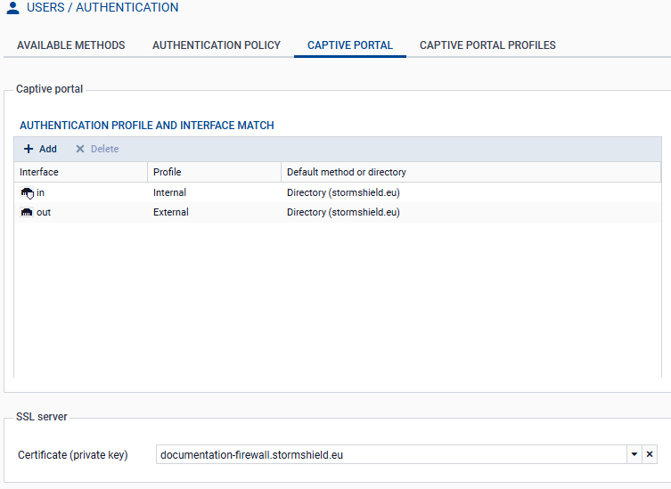Image resolution: width=671 pixels, height=489 pixels.
Task: Go to Captive Portal Profiles tab
Action: tap(487, 45)
